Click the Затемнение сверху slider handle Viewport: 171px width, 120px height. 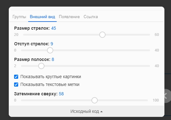(95, 100)
